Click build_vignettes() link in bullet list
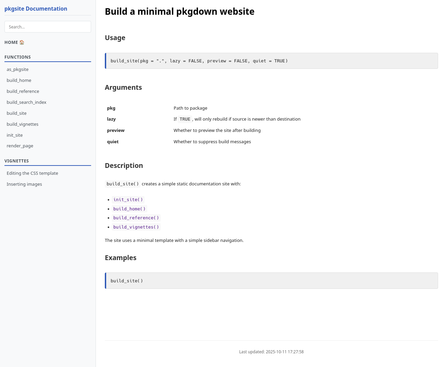The width and height of the screenshot is (447, 367). 136,227
